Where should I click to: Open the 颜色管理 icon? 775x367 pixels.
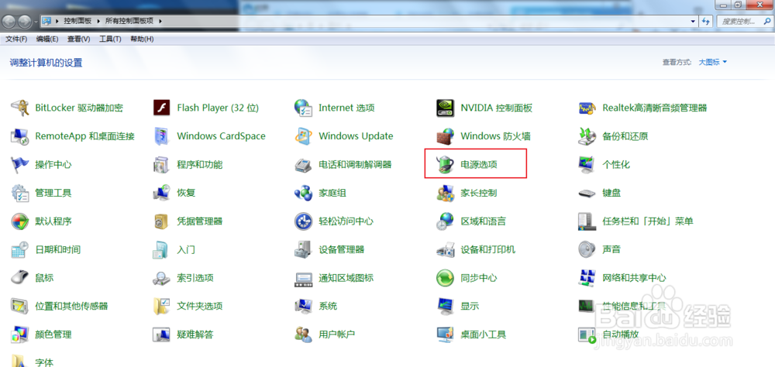(x=20, y=334)
